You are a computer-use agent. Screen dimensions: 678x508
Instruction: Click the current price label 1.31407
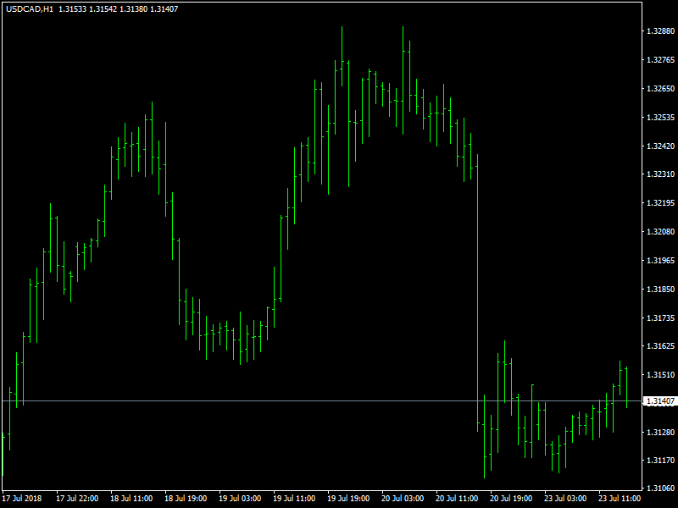pos(660,401)
